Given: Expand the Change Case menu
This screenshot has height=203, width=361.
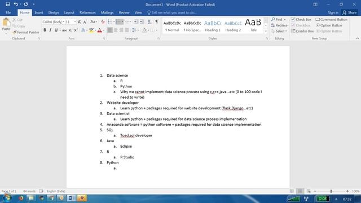Looking at the screenshot, I should pyautogui.click(x=94, y=22).
